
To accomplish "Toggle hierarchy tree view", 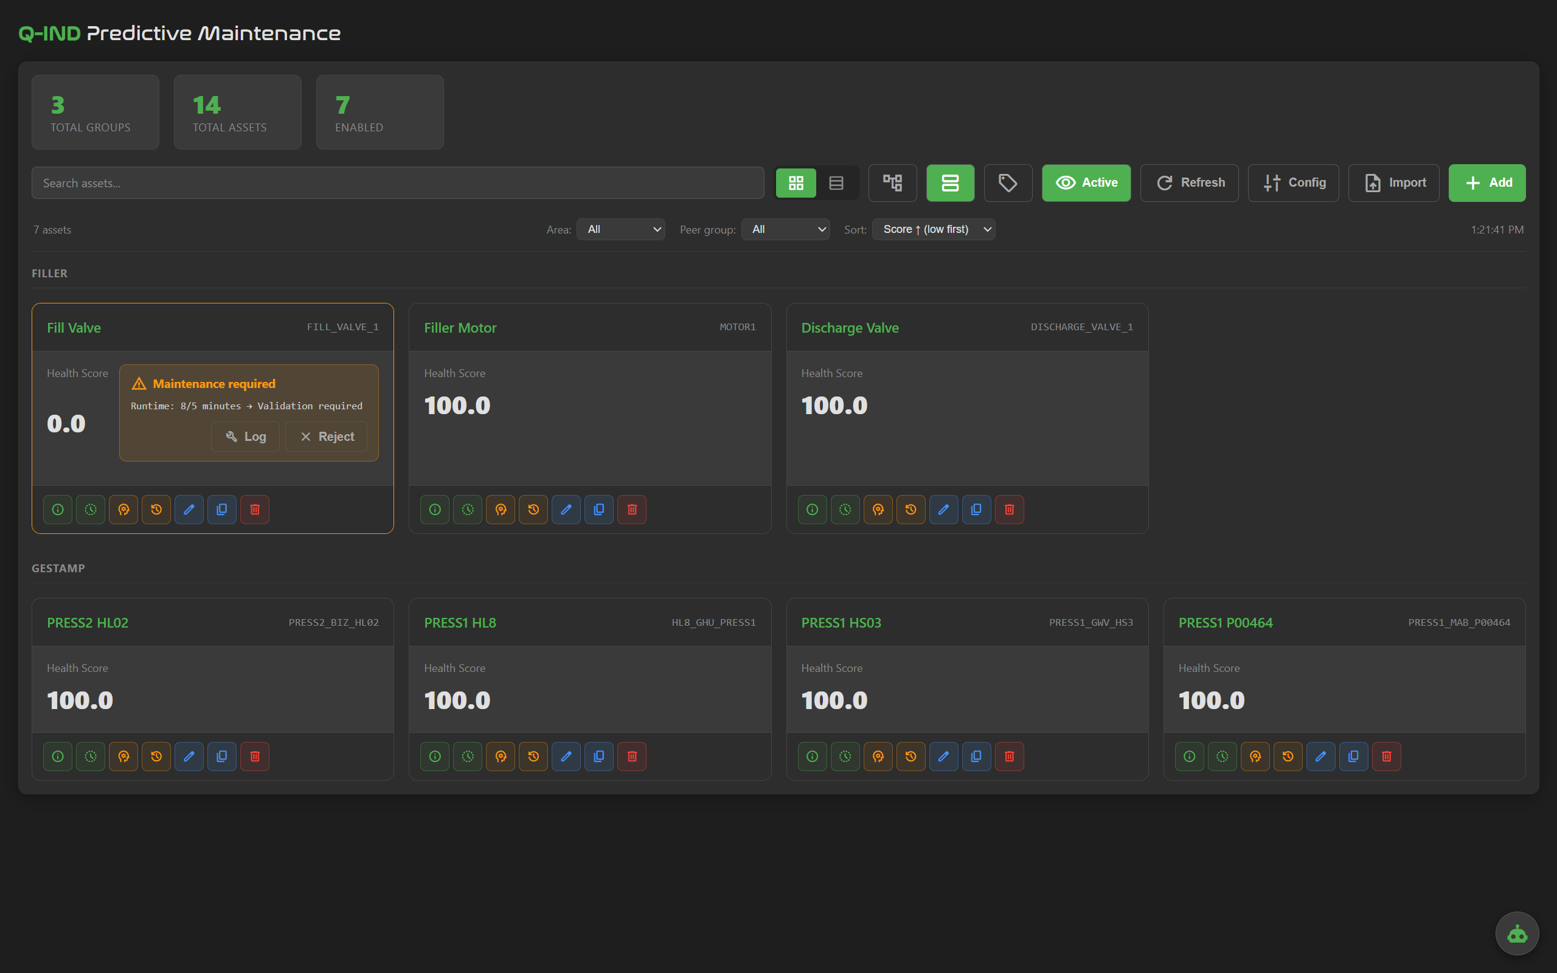I will [x=892, y=184].
